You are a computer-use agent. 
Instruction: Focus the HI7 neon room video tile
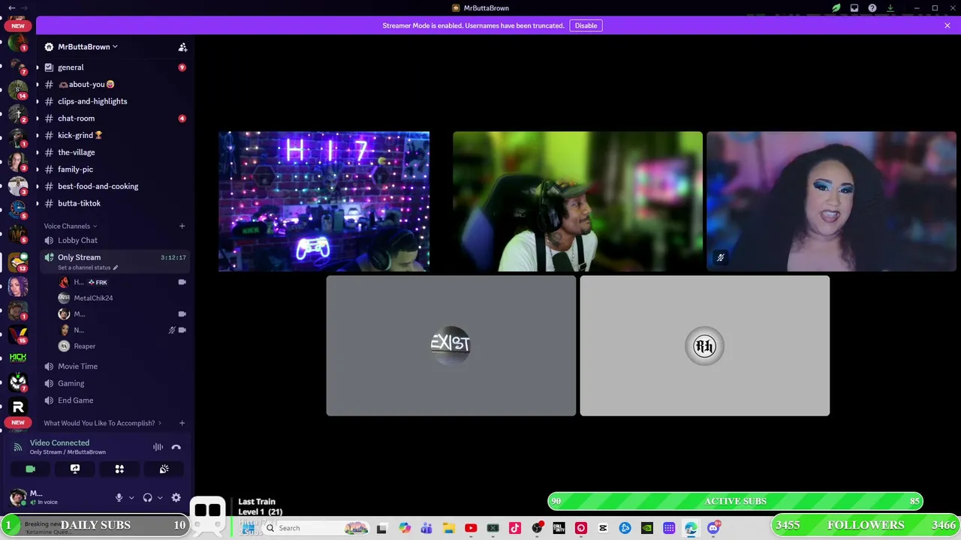pyautogui.click(x=324, y=201)
